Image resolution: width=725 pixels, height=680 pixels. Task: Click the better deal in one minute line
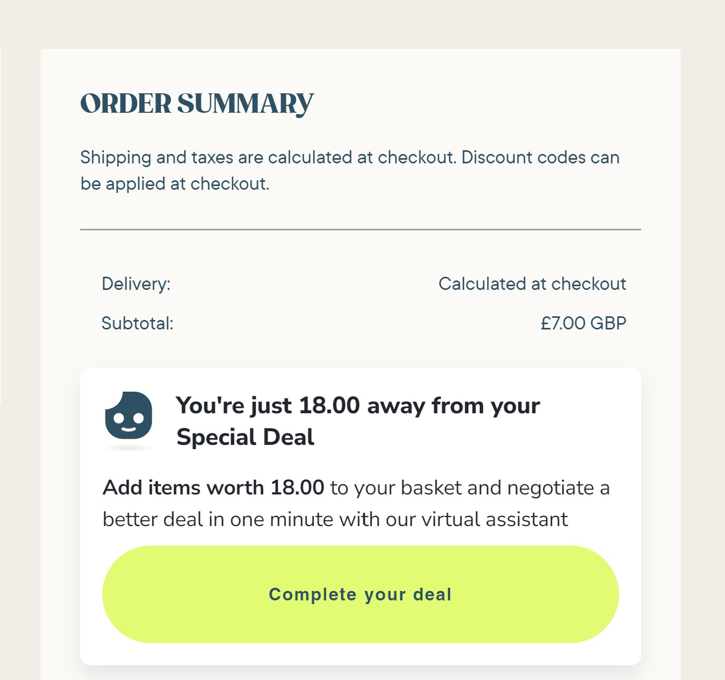point(335,519)
